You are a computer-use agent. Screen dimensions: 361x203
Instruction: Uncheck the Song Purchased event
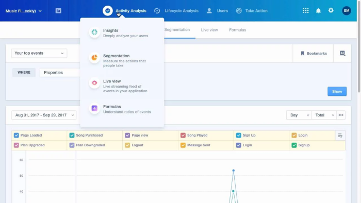pos(72,135)
